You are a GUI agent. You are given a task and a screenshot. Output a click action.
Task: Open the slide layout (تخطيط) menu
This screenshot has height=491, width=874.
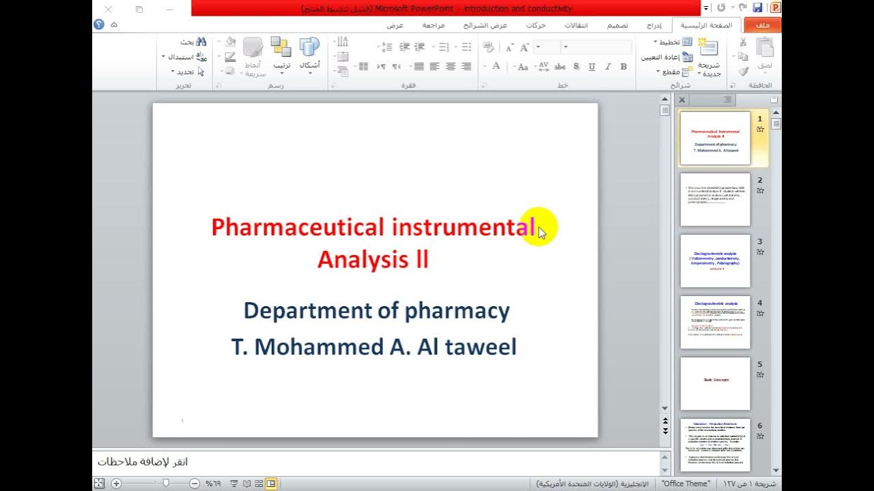pos(674,42)
